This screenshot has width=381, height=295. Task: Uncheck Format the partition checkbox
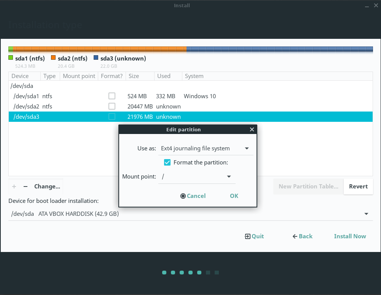pyautogui.click(x=167, y=163)
